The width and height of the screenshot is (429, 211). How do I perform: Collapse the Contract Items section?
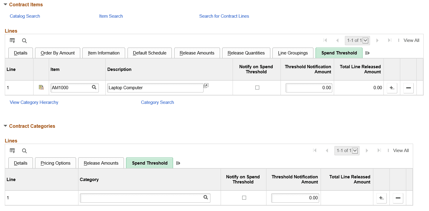pos(5,4)
